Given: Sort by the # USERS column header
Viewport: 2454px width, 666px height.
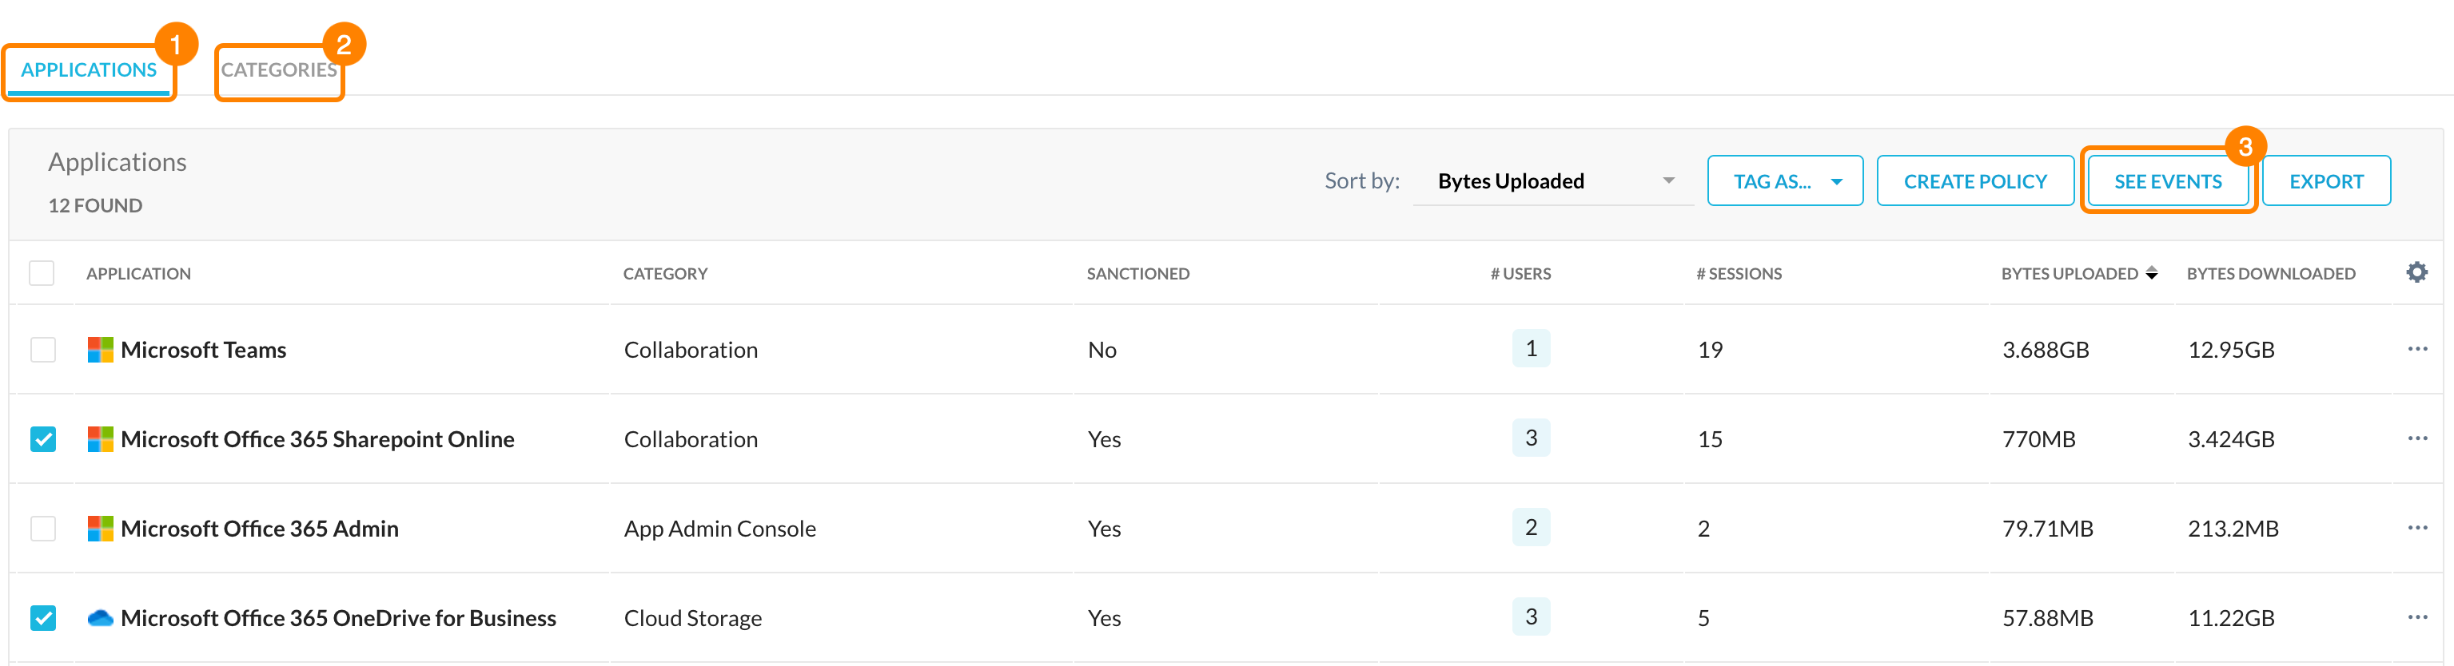Looking at the screenshot, I should pyautogui.click(x=1520, y=274).
